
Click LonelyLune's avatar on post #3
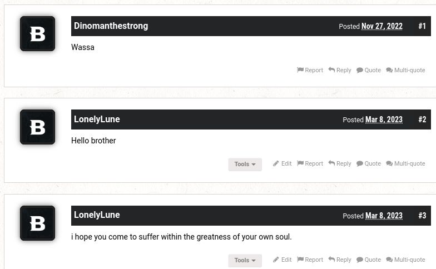37,223
